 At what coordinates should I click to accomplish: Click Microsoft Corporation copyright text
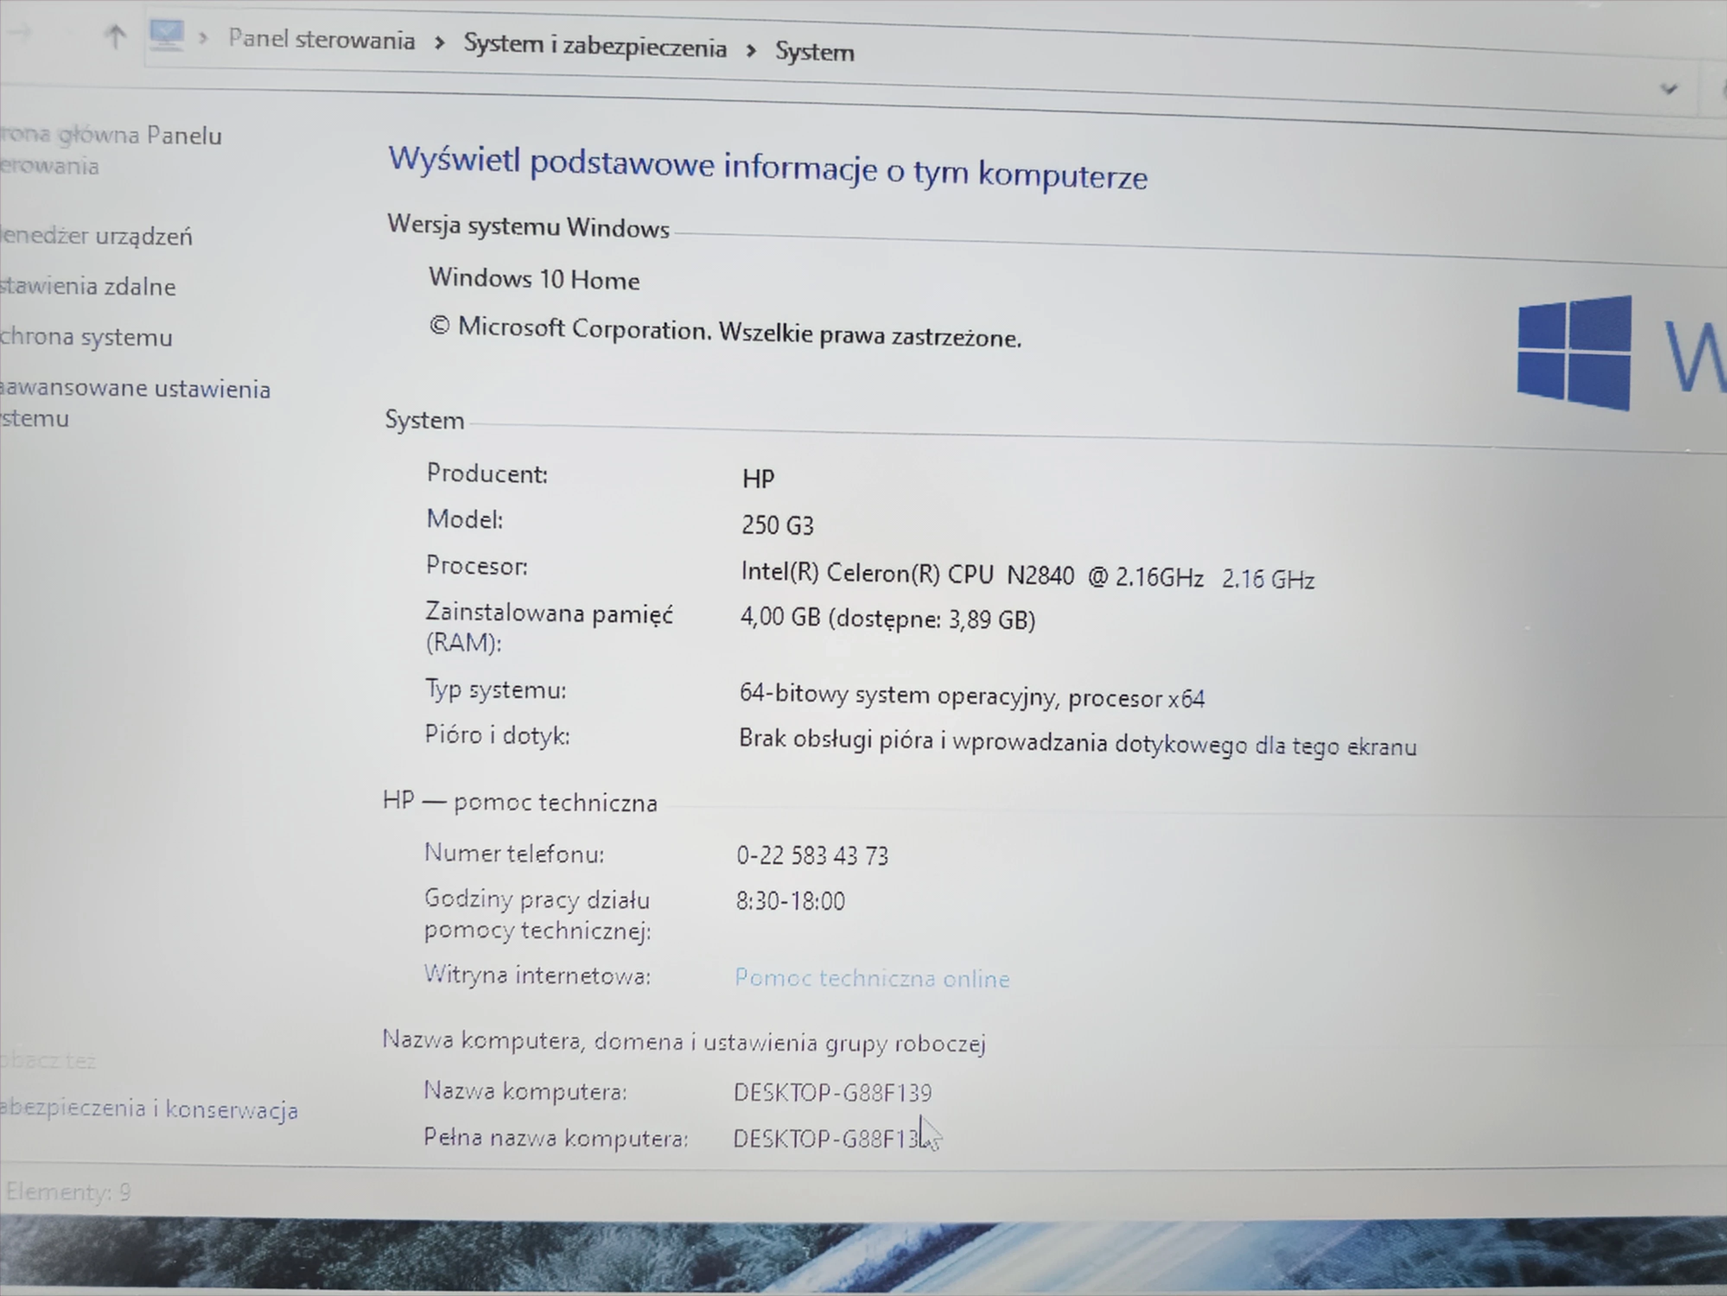coord(725,332)
